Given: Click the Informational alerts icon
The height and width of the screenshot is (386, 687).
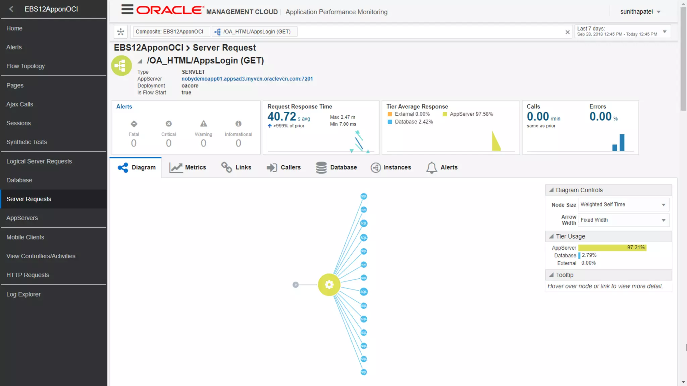Looking at the screenshot, I should (239, 124).
